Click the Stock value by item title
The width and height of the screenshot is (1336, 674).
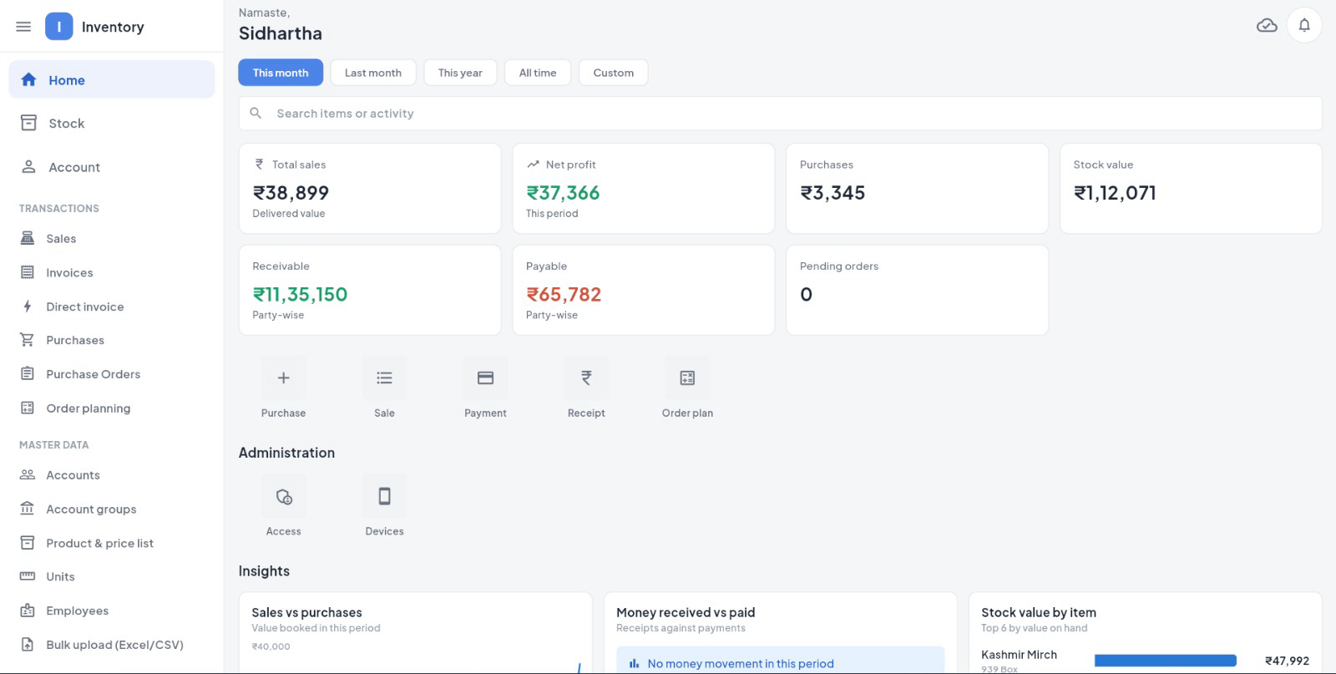[x=1039, y=612]
